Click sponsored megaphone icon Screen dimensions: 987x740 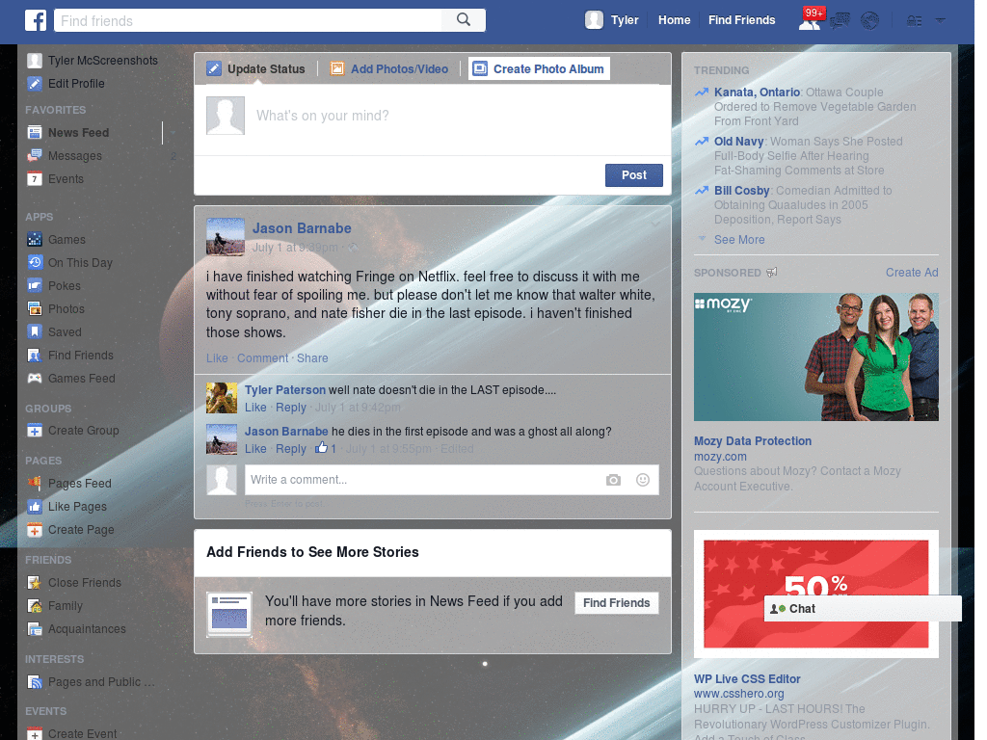coord(772,273)
